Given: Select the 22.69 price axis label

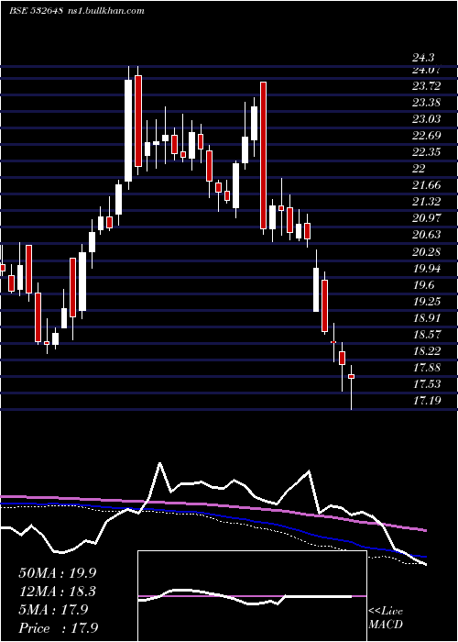Looking at the screenshot, I should [x=427, y=136].
